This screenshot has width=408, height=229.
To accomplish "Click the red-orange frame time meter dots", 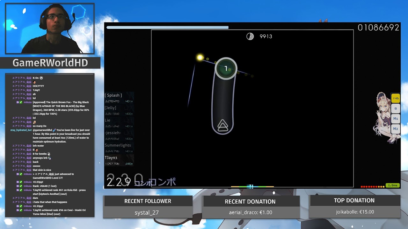I will click(x=373, y=187).
